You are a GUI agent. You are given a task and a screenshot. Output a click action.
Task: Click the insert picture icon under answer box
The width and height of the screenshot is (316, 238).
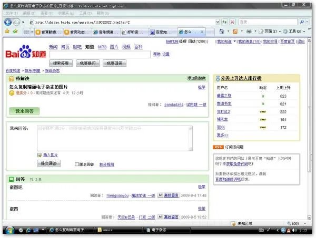click(39, 155)
